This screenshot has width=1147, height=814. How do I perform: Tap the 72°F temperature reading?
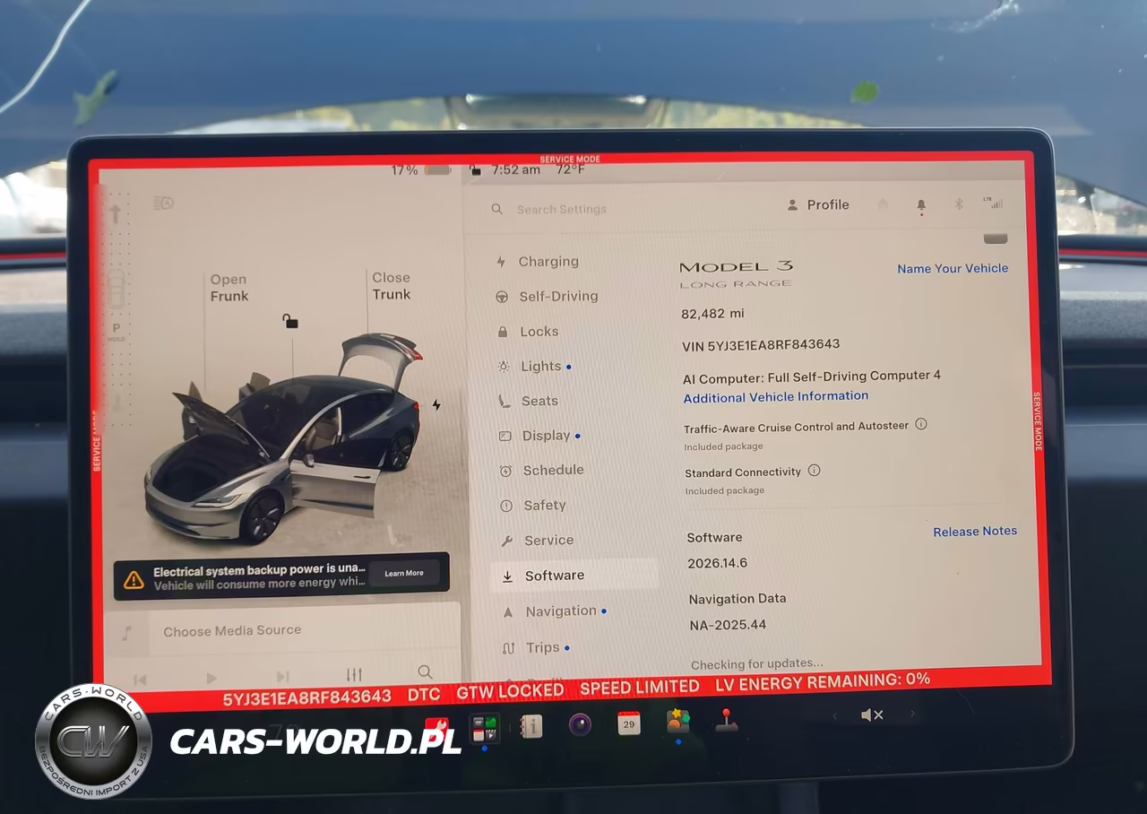click(x=570, y=169)
